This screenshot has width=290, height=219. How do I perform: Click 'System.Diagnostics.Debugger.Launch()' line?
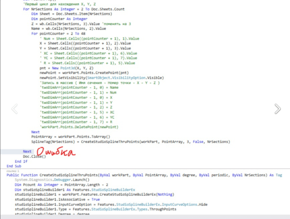(x=52, y=180)
